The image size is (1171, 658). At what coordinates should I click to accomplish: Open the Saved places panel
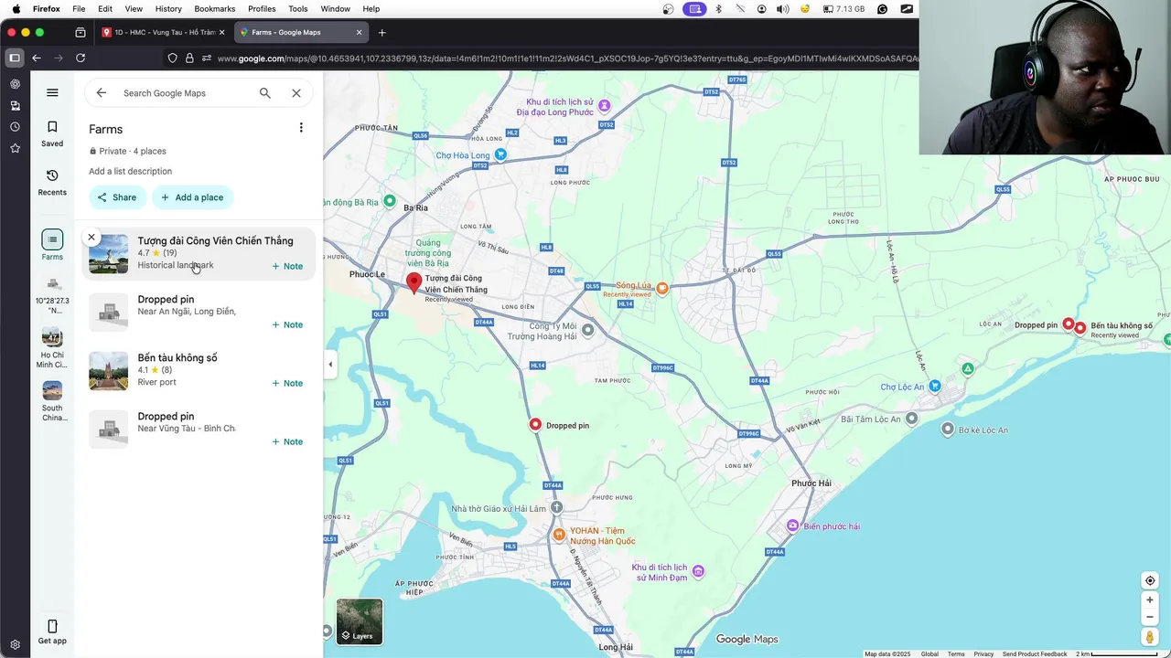(52, 133)
